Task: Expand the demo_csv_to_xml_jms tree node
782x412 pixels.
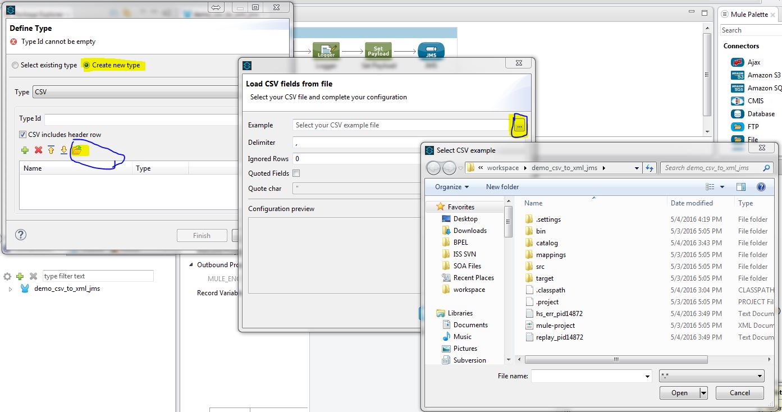Action: [10, 289]
